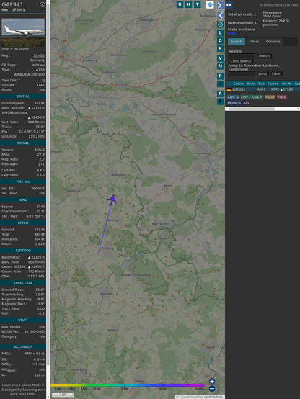Collapse sidebar with left chevron button
The height and width of the screenshot is (399, 300).
pyautogui.click(x=220, y=15)
